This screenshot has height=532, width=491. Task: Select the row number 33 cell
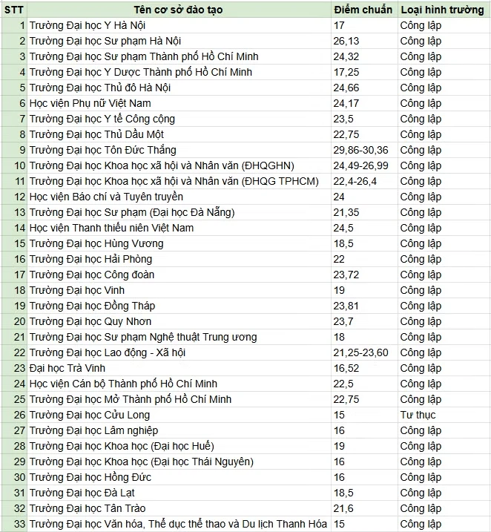(13, 524)
